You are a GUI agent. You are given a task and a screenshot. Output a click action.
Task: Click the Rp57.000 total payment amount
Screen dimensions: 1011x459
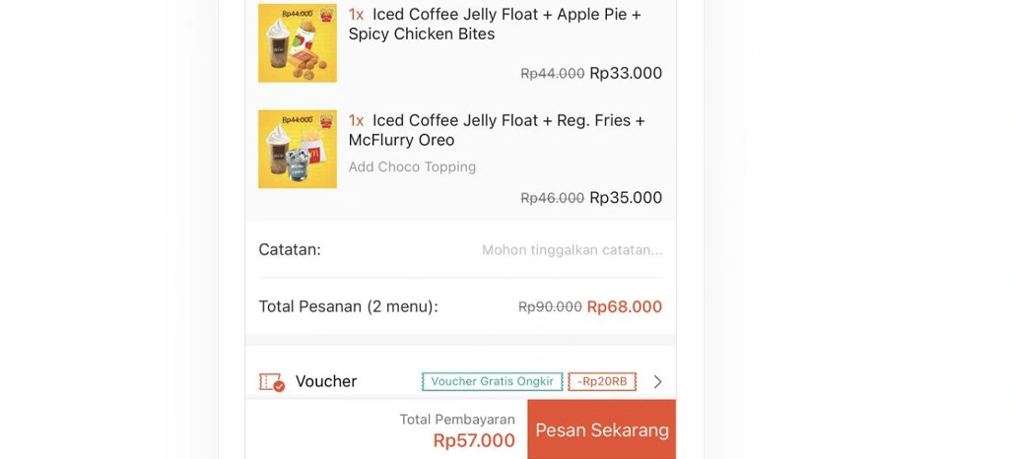474,441
